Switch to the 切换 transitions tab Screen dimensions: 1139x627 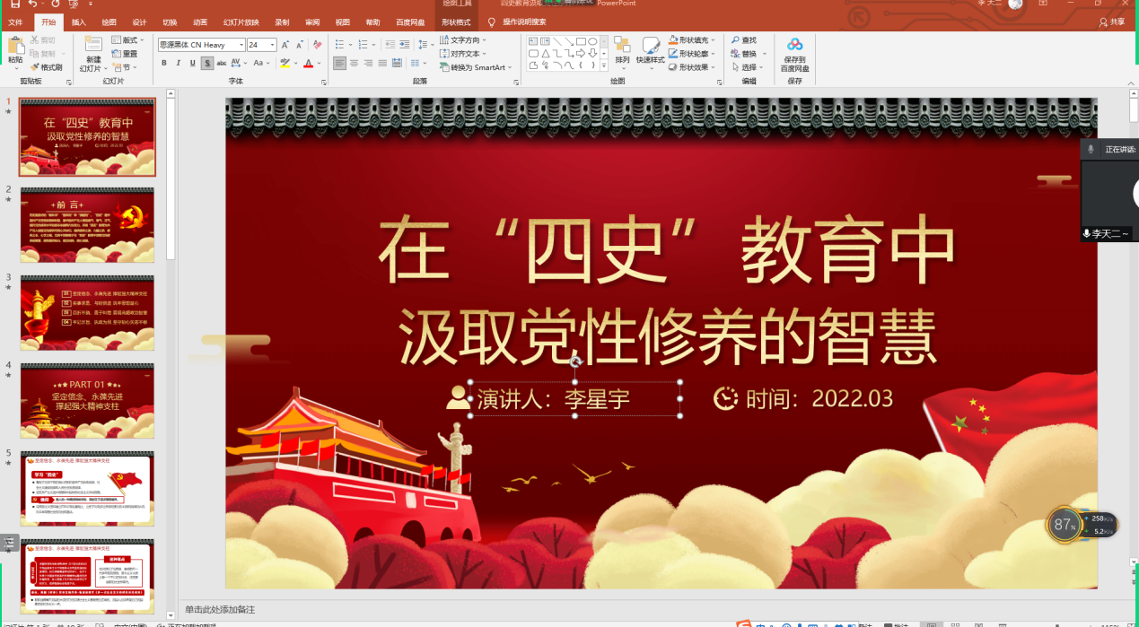[x=170, y=22]
